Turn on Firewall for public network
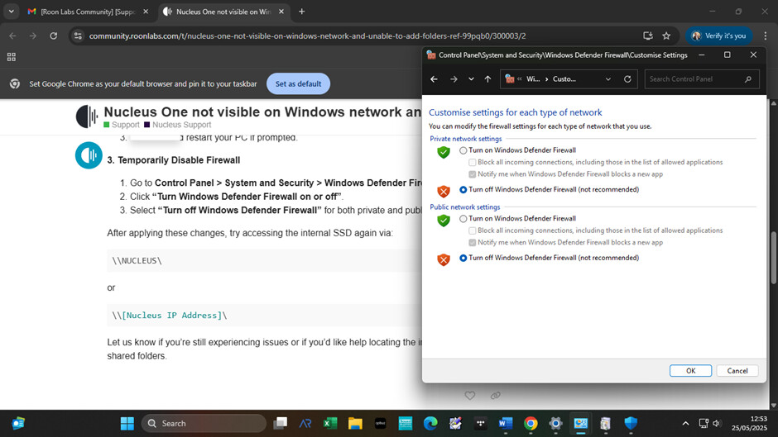Image resolution: width=778 pixels, height=437 pixels. pyautogui.click(x=463, y=218)
